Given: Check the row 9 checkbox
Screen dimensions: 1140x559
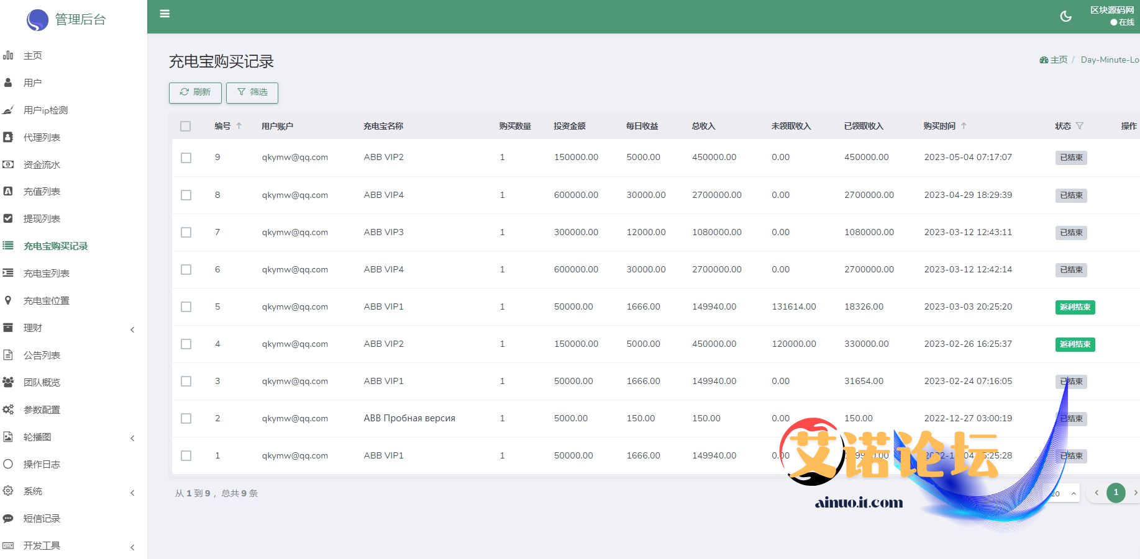Looking at the screenshot, I should click(186, 158).
